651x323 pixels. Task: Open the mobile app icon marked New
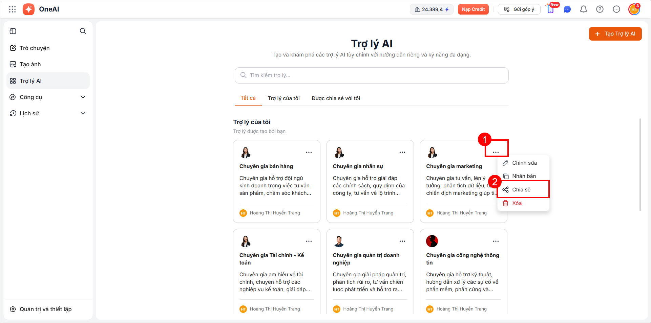pos(551,9)
